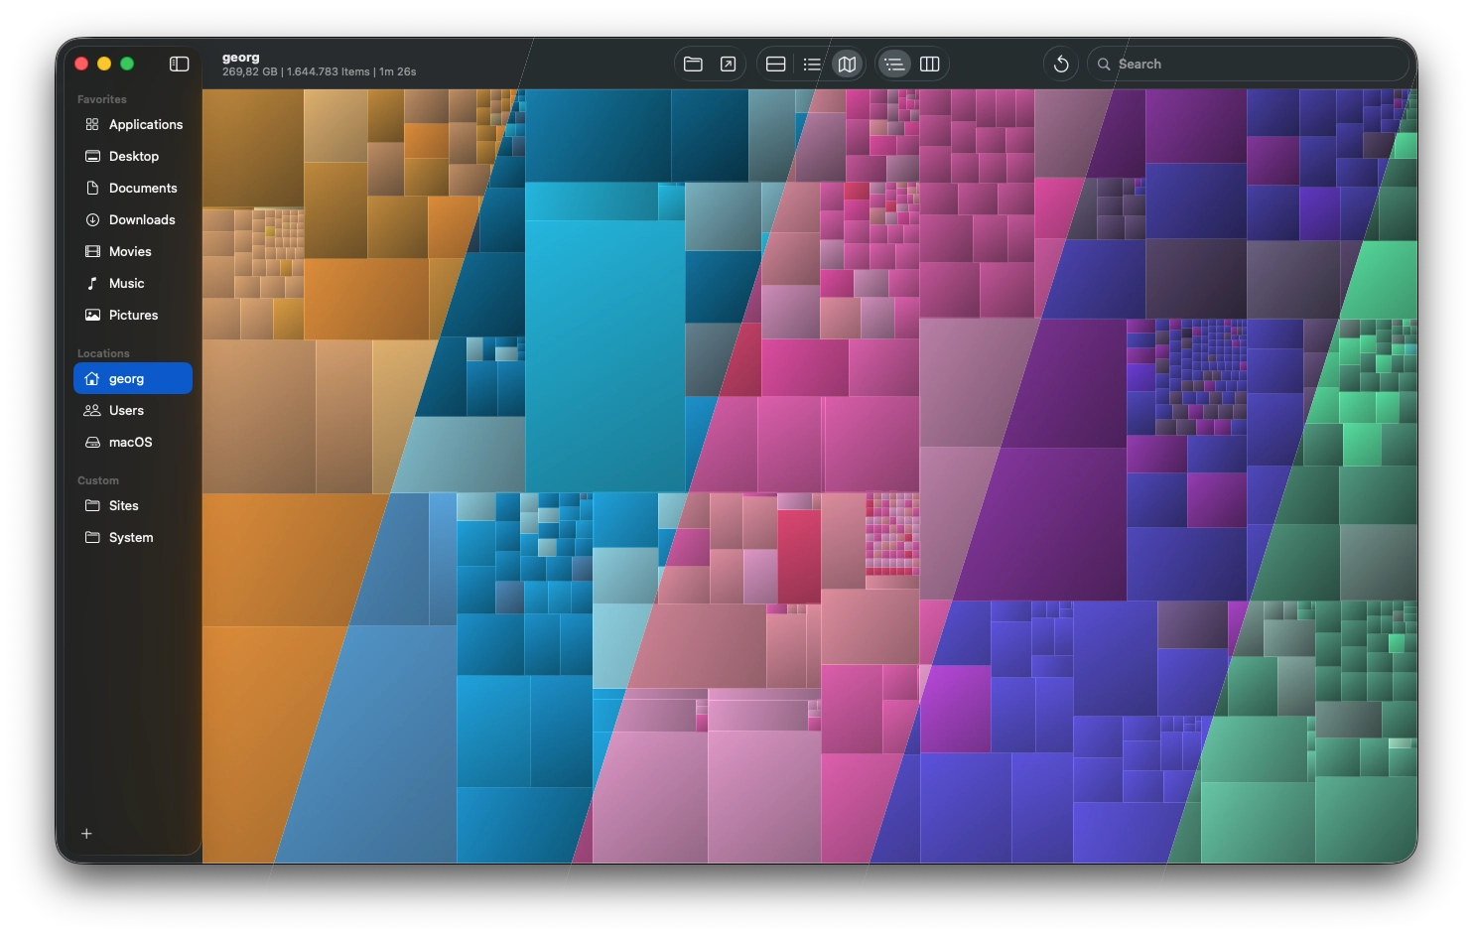Open the Sites custom folder
The width and height of the screenshot is (1473, 937).
point(133,505)
